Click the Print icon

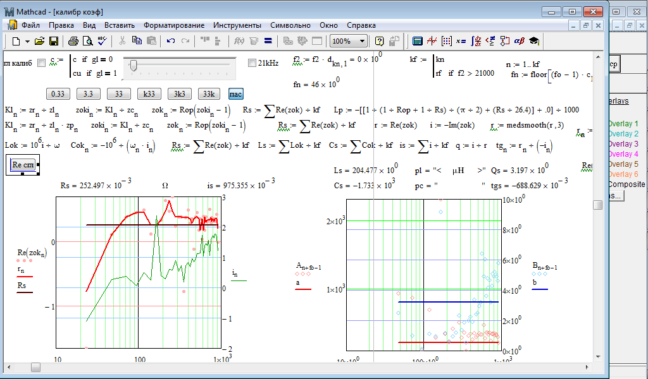point(73,41)
